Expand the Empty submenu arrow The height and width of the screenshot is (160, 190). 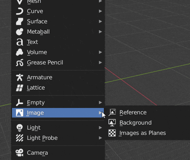click(100, 103)
